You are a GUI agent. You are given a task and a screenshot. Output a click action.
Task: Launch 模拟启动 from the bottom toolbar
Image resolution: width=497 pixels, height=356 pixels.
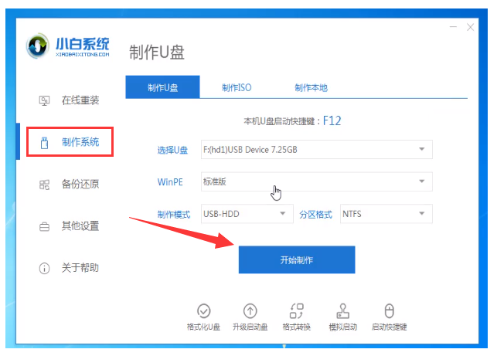click(343, 310)
